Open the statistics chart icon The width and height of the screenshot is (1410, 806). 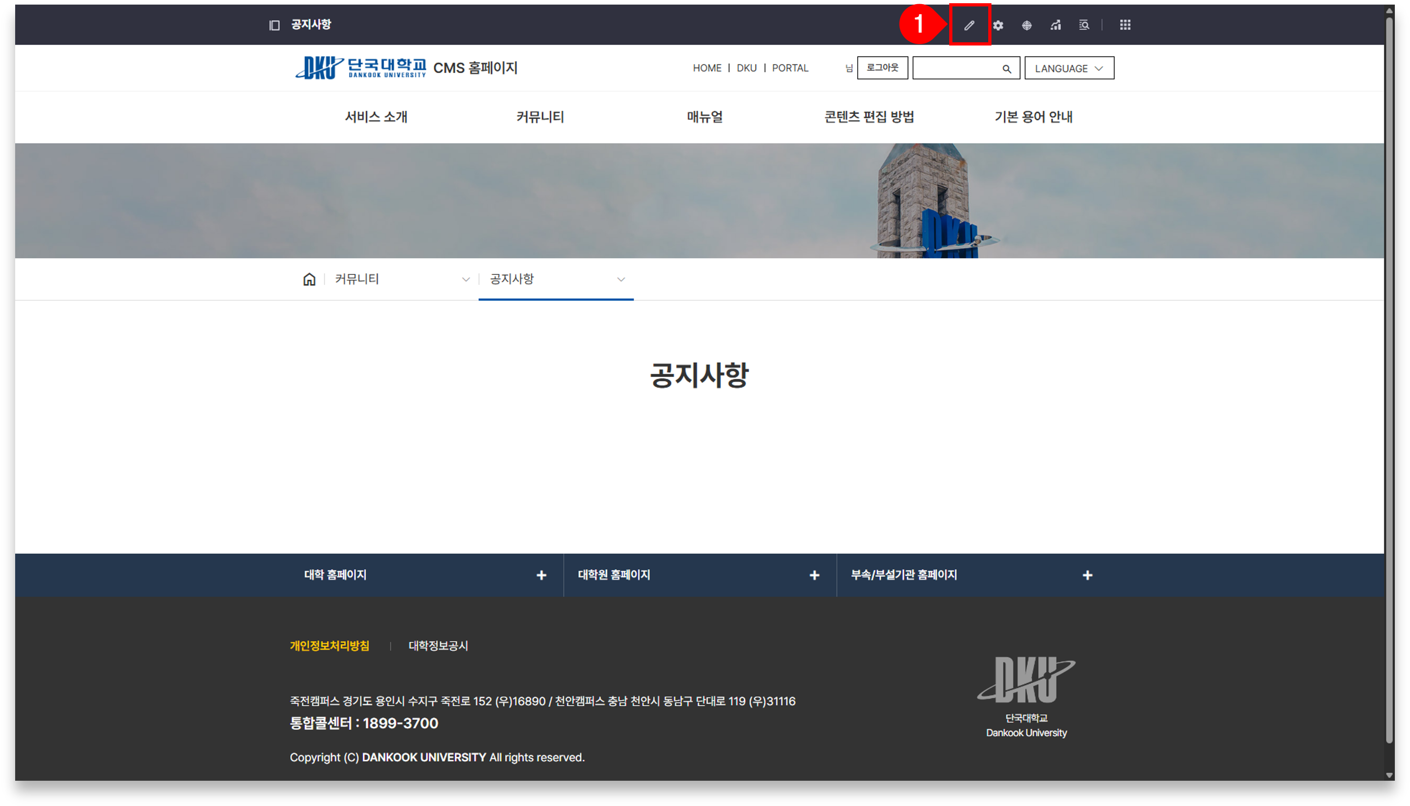pyautogui.click(x=1055, y=25)
